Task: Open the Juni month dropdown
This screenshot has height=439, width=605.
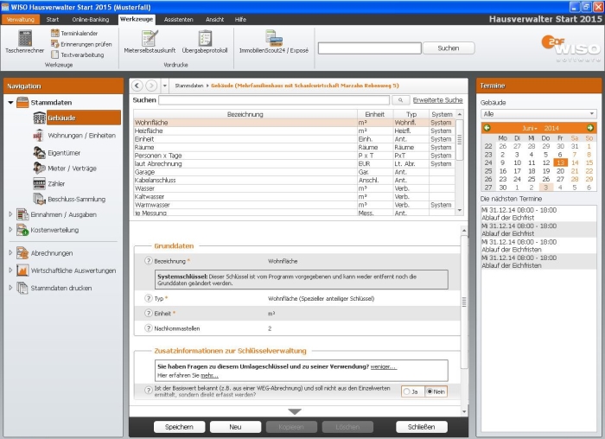Action: click(x=530, y=128)
